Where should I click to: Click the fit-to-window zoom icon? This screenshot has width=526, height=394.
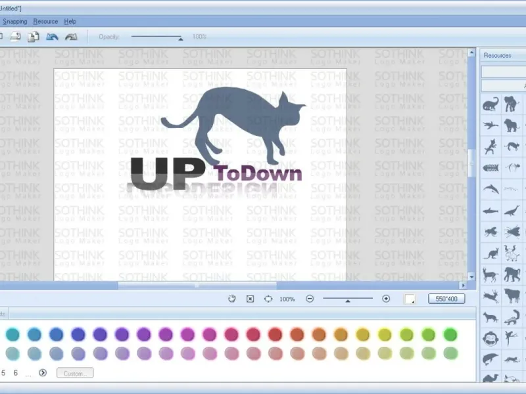251,299
